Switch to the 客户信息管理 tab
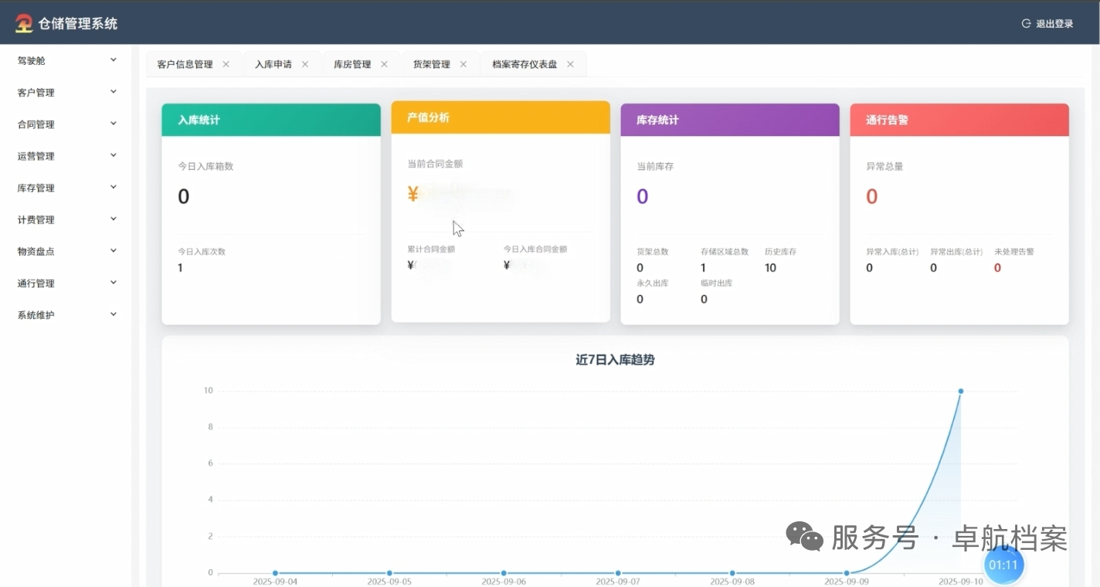 tap(185, 64)
